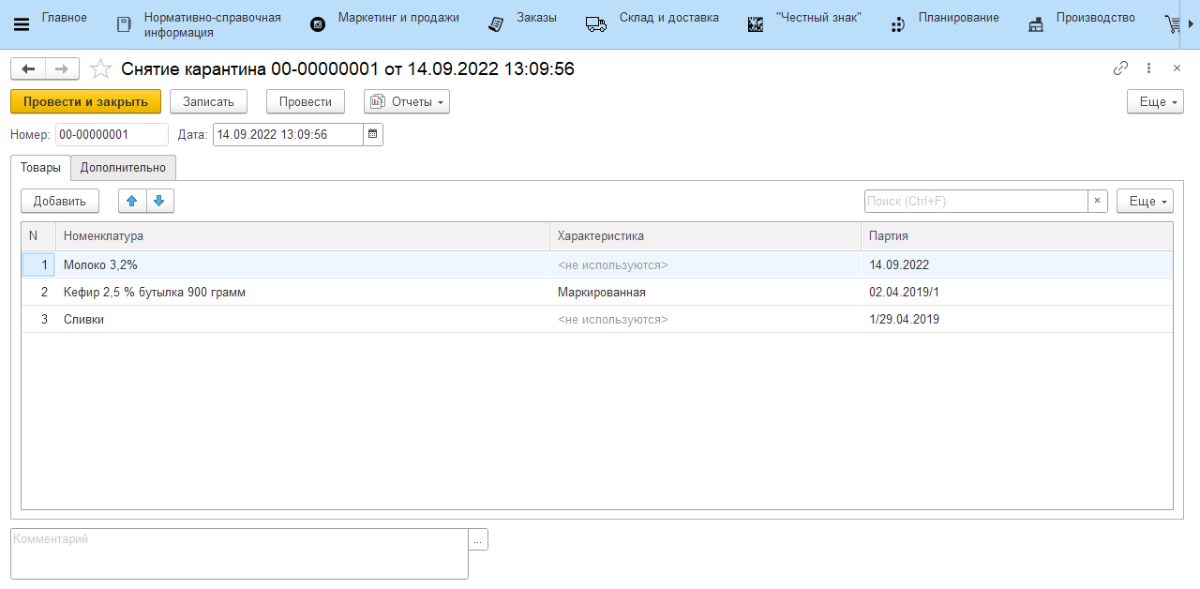Click into the Комментарий text field
This screenshot has width=1200, height=589.
pyautogui.click(x=239, y=553)
